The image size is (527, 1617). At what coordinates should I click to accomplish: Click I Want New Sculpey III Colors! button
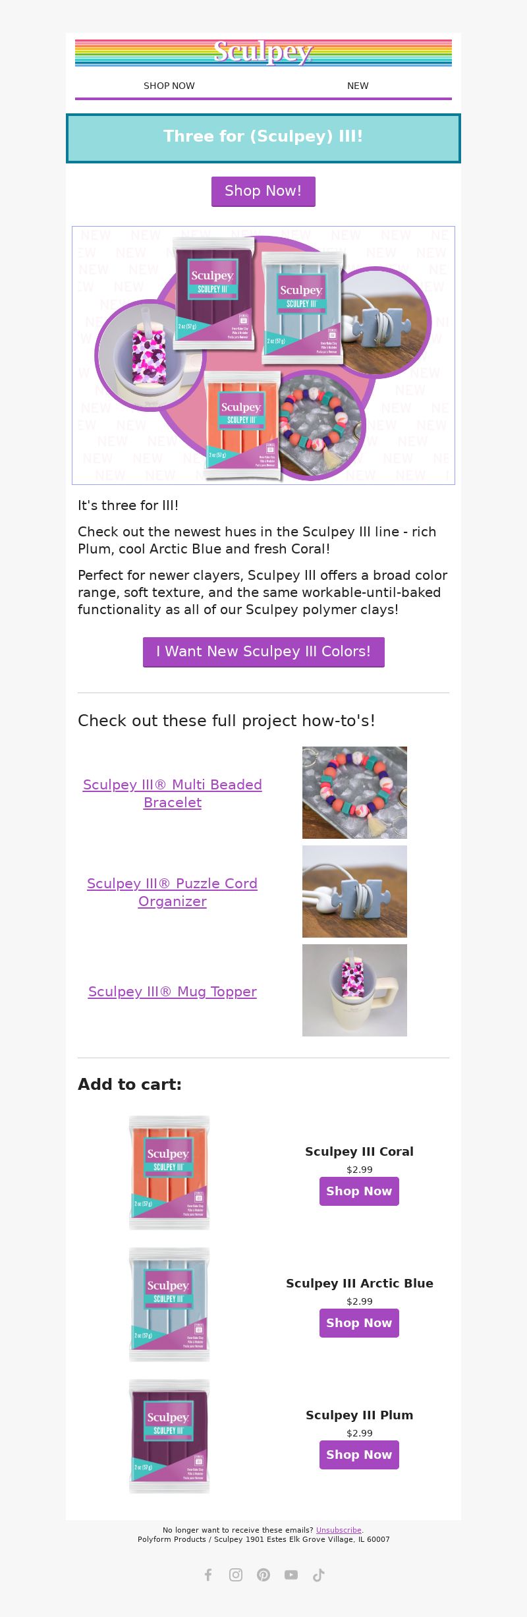point(263,652)
